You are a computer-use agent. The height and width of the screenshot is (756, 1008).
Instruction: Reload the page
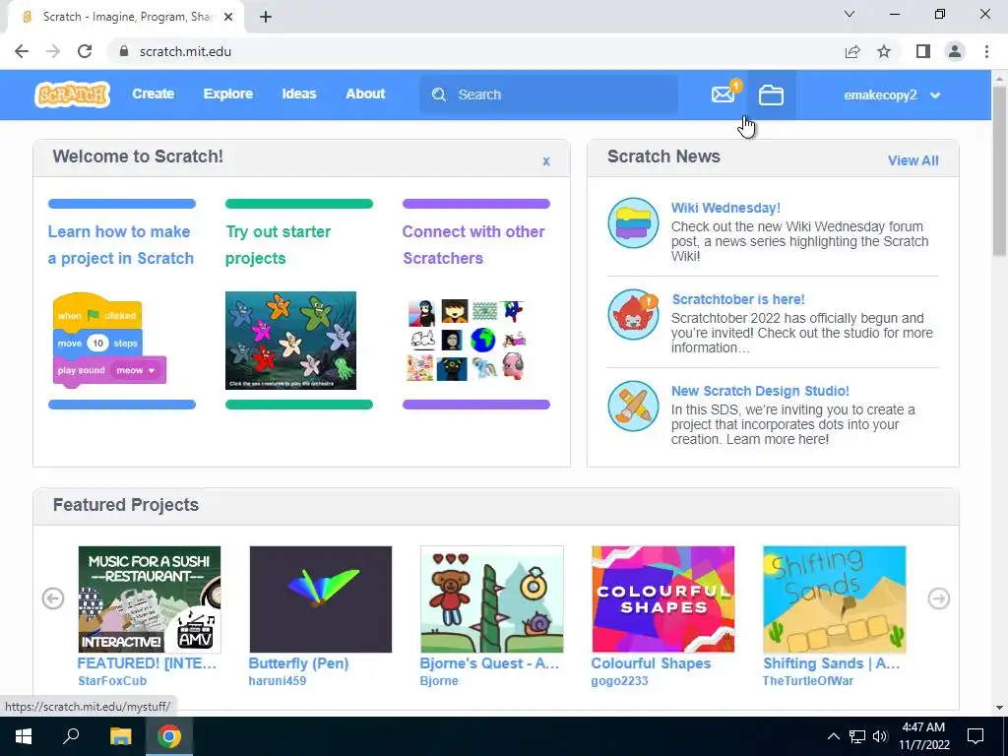pyautogui.click(x=85, y=51)
